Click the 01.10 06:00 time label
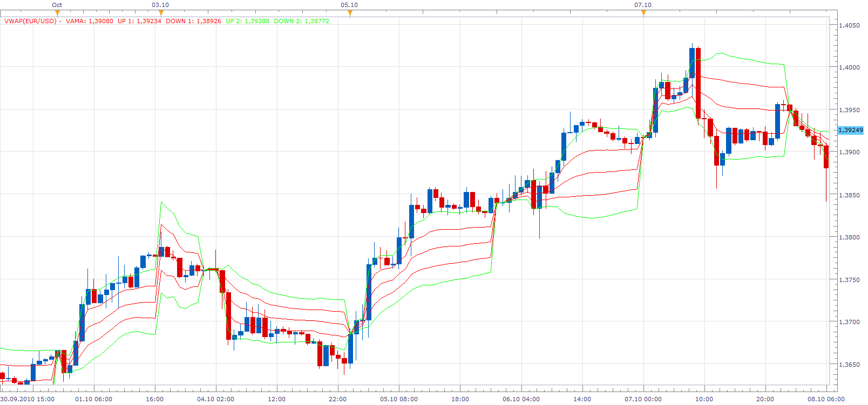Image resolution: width=868 pixels, height=405 pixels. click(94, 399)
